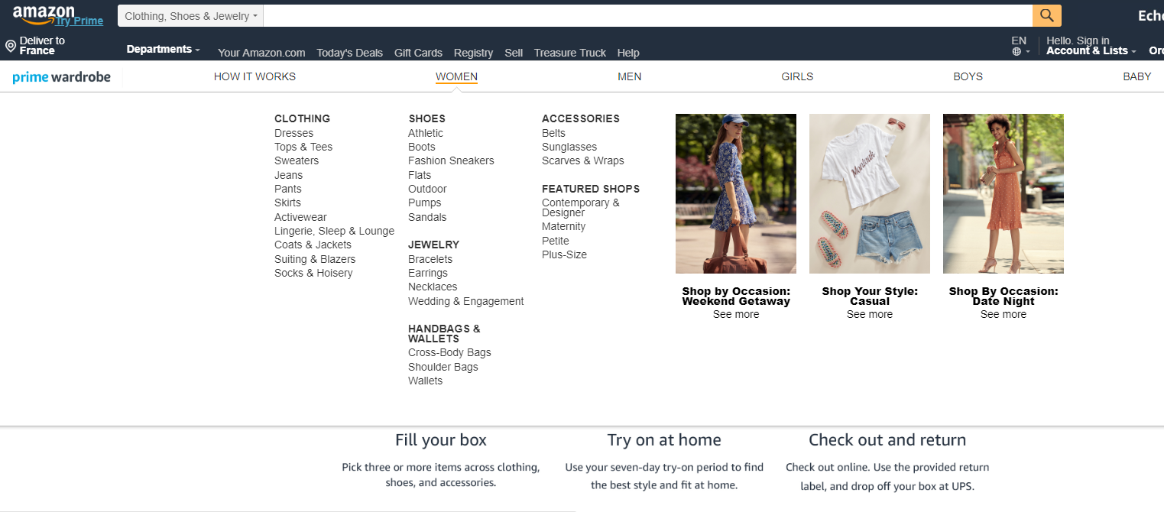The height and width of the screenshot is (512, 1164).
Task: Select Belts under Accessories
Action: [553, 133]
